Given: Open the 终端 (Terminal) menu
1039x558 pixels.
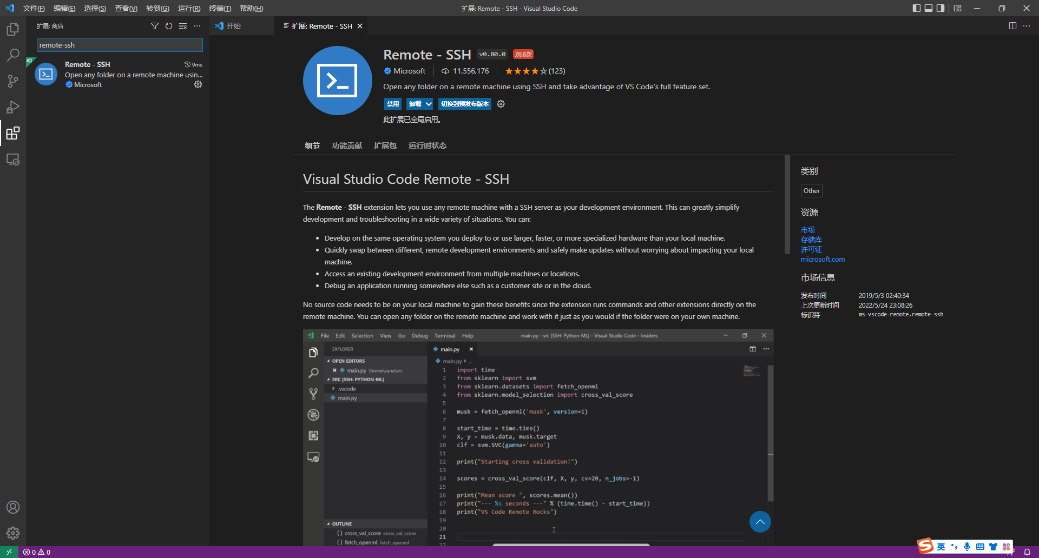Looking at the screenshot, I should pyautogui.click(x=220, y=8).
